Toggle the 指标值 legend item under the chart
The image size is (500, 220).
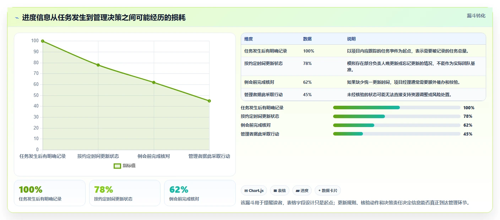coord(125,166)
